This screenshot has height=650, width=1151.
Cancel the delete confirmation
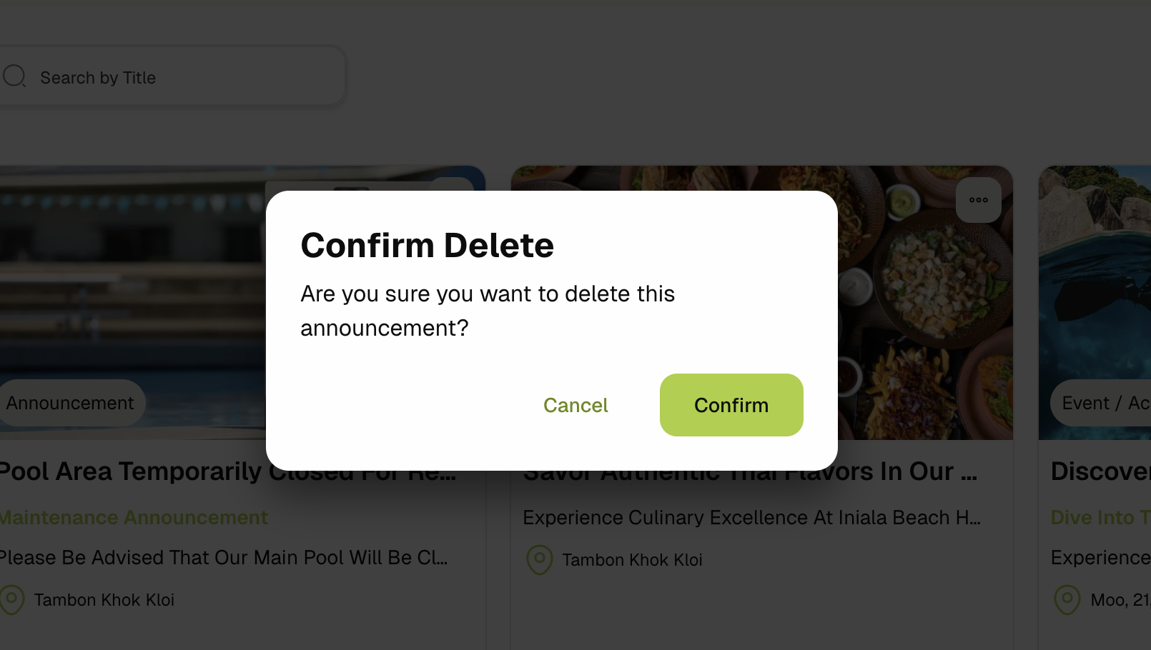point(575,404)
